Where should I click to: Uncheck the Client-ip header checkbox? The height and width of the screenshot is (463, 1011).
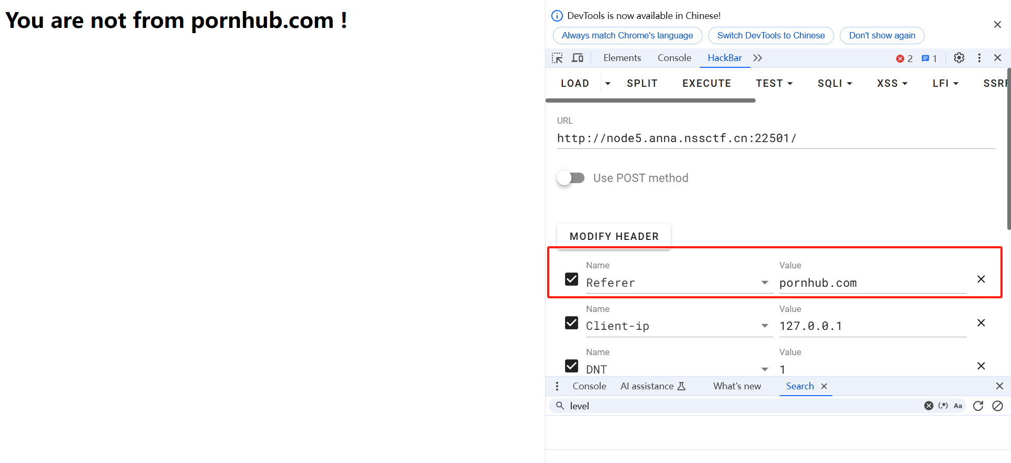click(x=571, y=323)
